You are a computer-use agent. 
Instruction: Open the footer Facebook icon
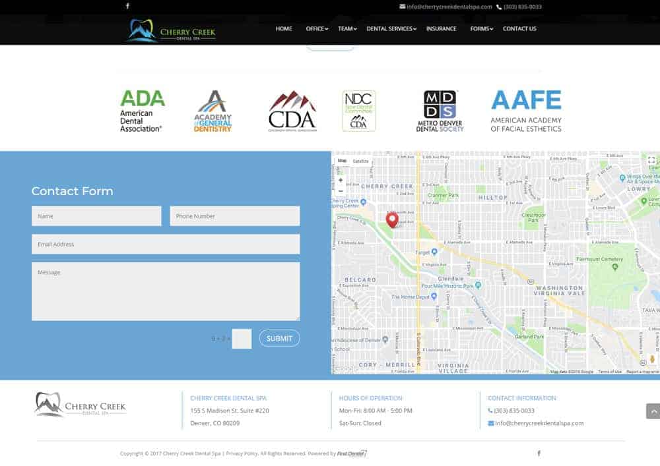[539, 453]
